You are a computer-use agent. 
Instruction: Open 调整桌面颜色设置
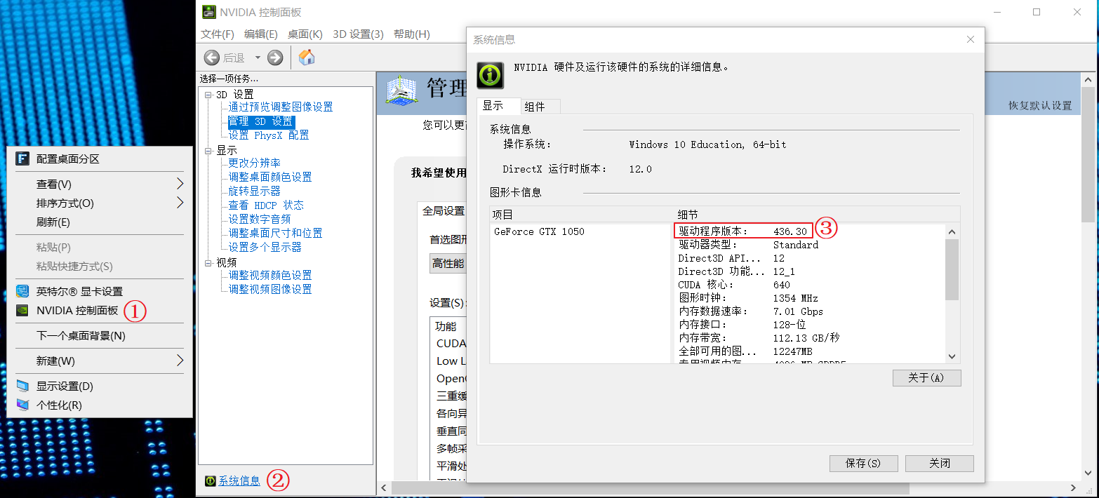tap(270, 177)
